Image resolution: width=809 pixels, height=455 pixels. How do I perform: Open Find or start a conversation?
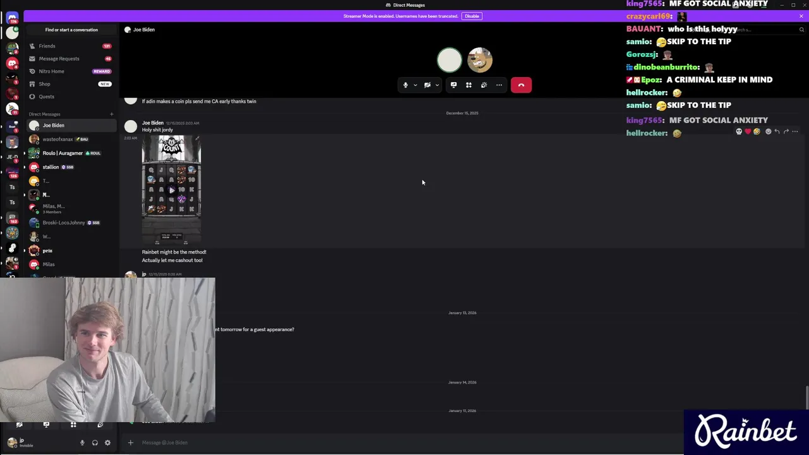pos(71,30)
